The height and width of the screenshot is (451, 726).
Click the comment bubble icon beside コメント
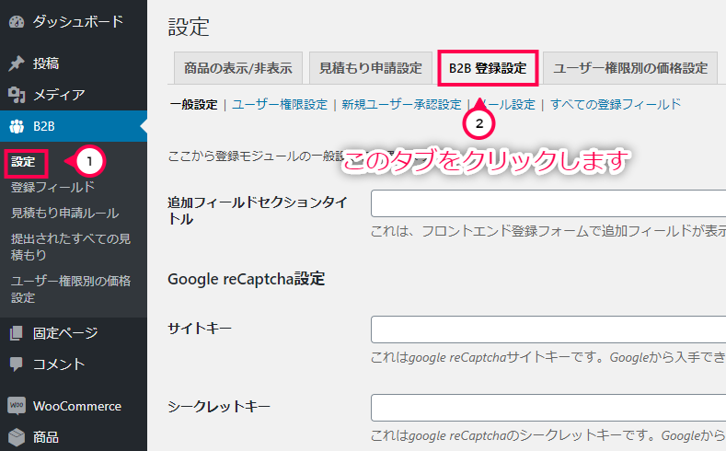click(17, 364)
